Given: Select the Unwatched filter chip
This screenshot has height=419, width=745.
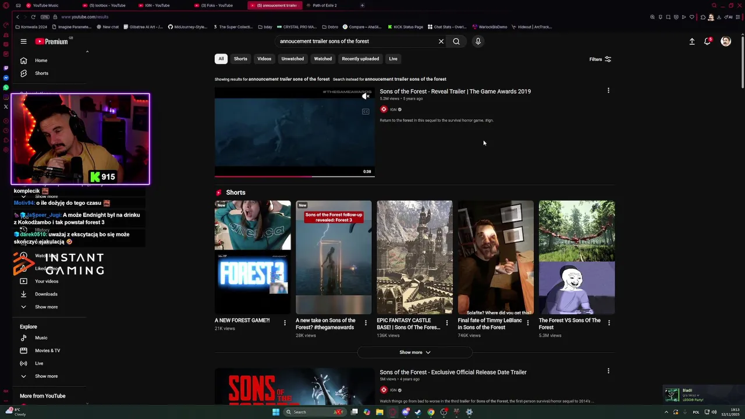Looking at the screenshot, I should 293,59.
